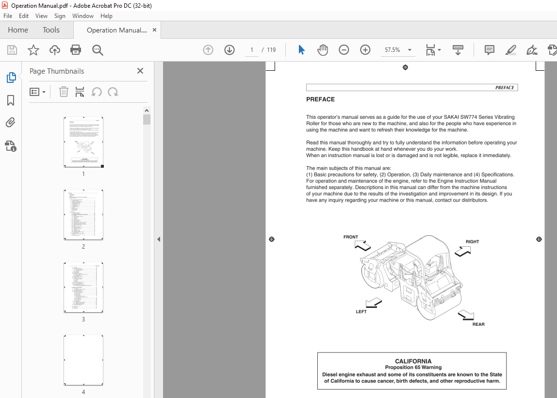Image resolution: width=557 pixels, height=398 pixels.
Task: Close the Operation Manual tab
Action: [x=154, y=30]
